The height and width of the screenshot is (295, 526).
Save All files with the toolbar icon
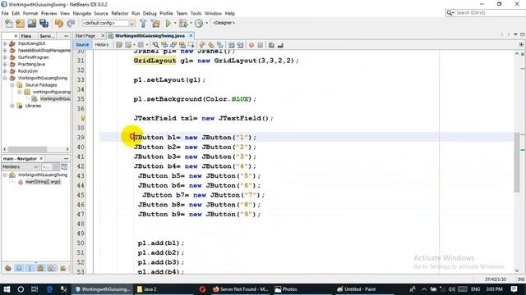44,23
